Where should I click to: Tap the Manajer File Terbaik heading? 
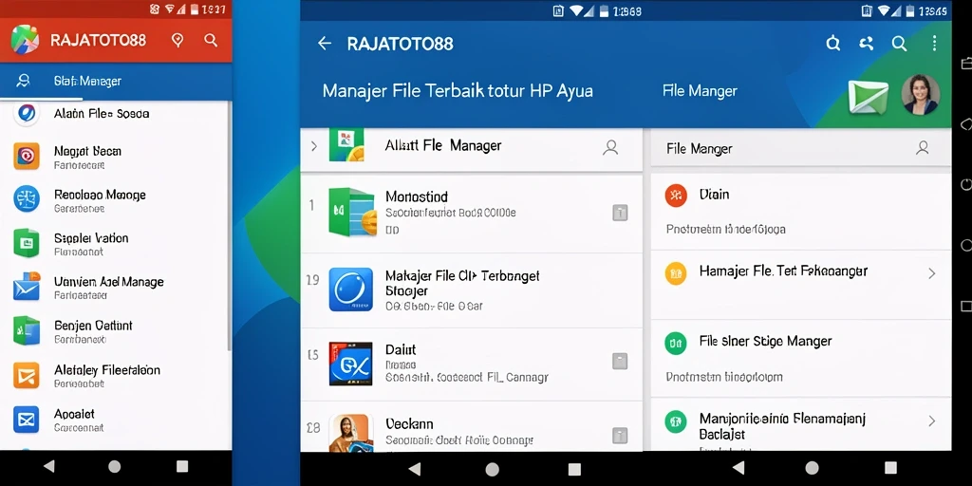click(458, 91)
